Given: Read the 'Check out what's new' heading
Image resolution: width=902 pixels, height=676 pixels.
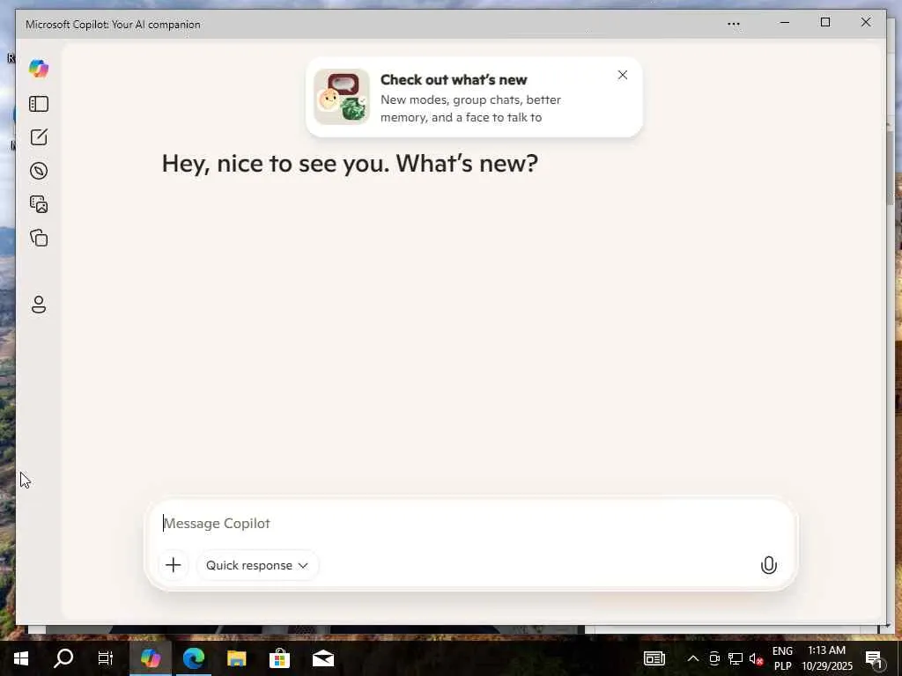Looking at the screenshot, I should (x=454, y=79).
